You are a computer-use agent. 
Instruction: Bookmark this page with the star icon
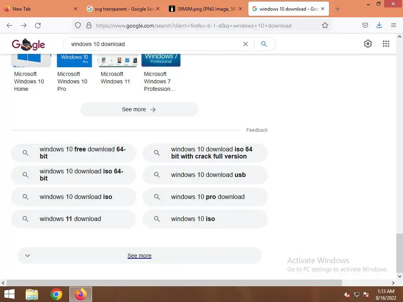click(x=325, y=26)
